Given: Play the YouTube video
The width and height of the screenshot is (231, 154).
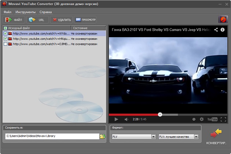Looking at the screenshot, I should click(116, 119).
